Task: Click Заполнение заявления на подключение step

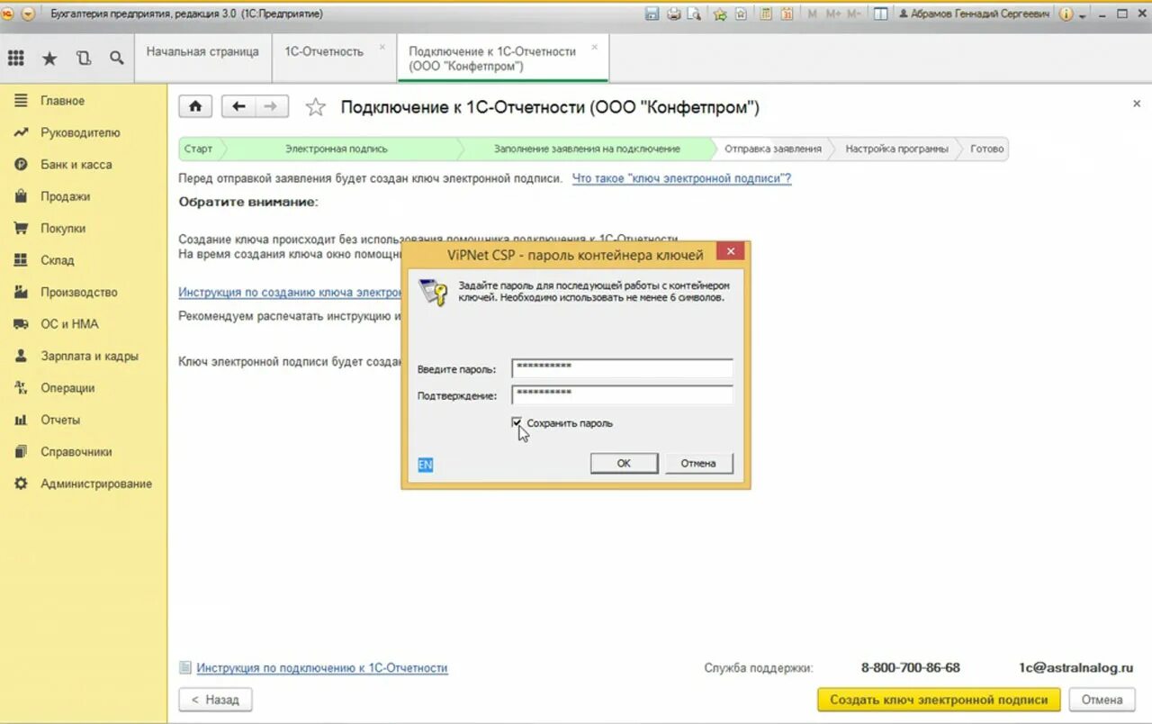Action: click(587, 149)
